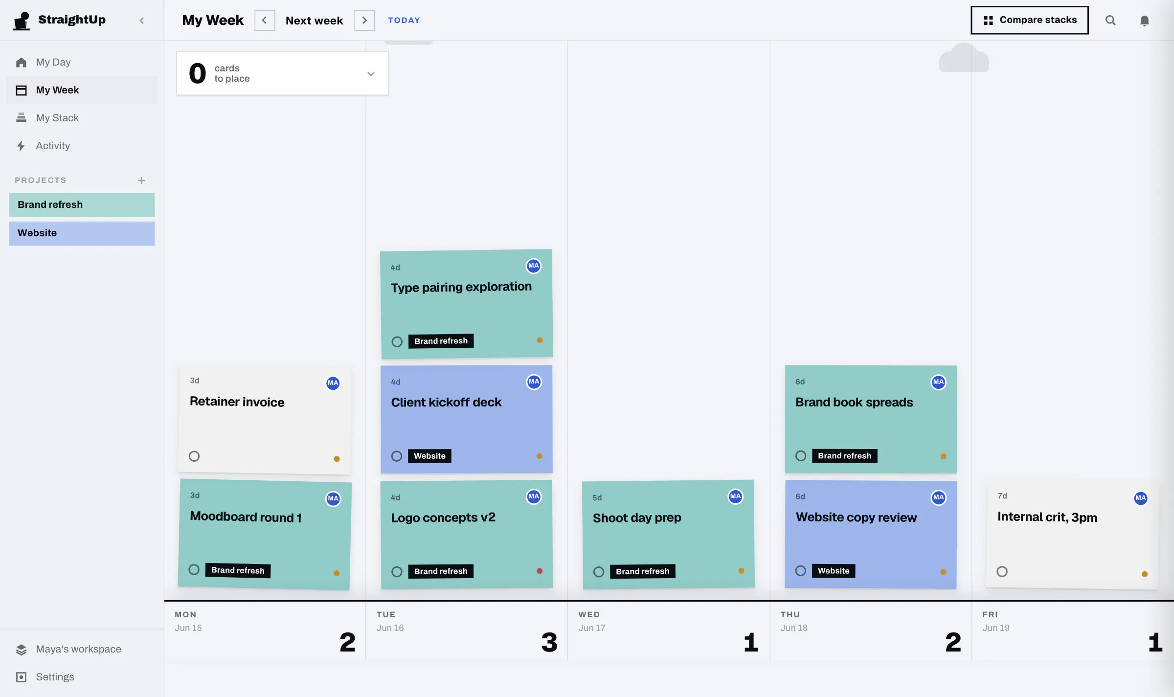
Task: Go to previous week arrow
Action: click(265, 21)
